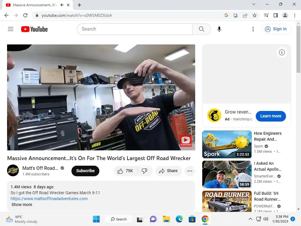Open volume control in system tray
This screenshot has height=226, width=301.
pyautogui.click(x=266, y=219)
